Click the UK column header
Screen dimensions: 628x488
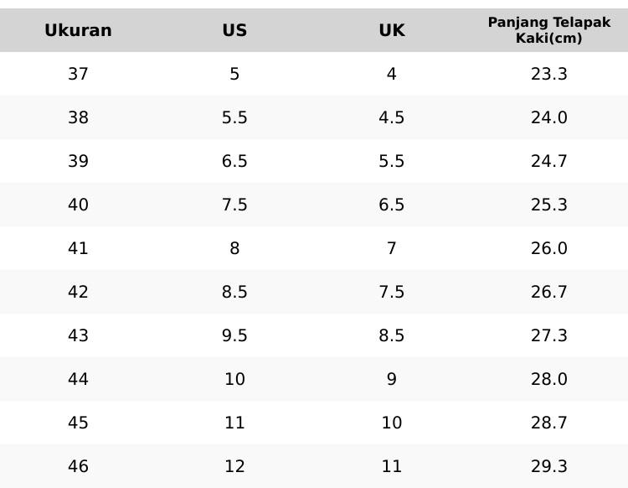tap(392, 30)
